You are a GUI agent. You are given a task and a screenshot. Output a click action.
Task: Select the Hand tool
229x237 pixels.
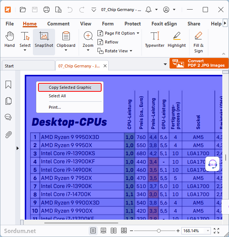pos(10,40)
